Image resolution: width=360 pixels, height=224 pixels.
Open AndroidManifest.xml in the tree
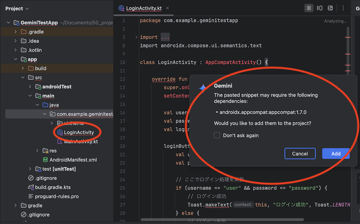pyautogui.click(x=73, y=160)
